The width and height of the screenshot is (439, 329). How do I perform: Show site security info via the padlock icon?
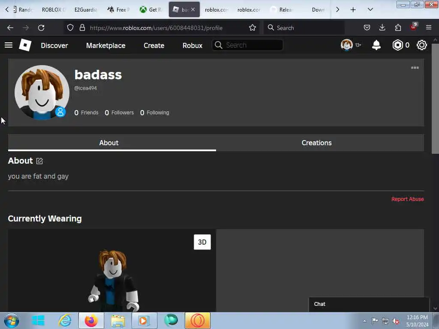[82, 28]
